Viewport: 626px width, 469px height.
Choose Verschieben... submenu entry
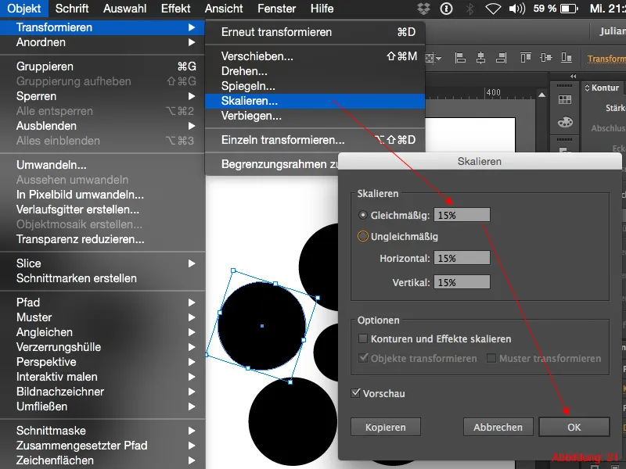(315, 56)
